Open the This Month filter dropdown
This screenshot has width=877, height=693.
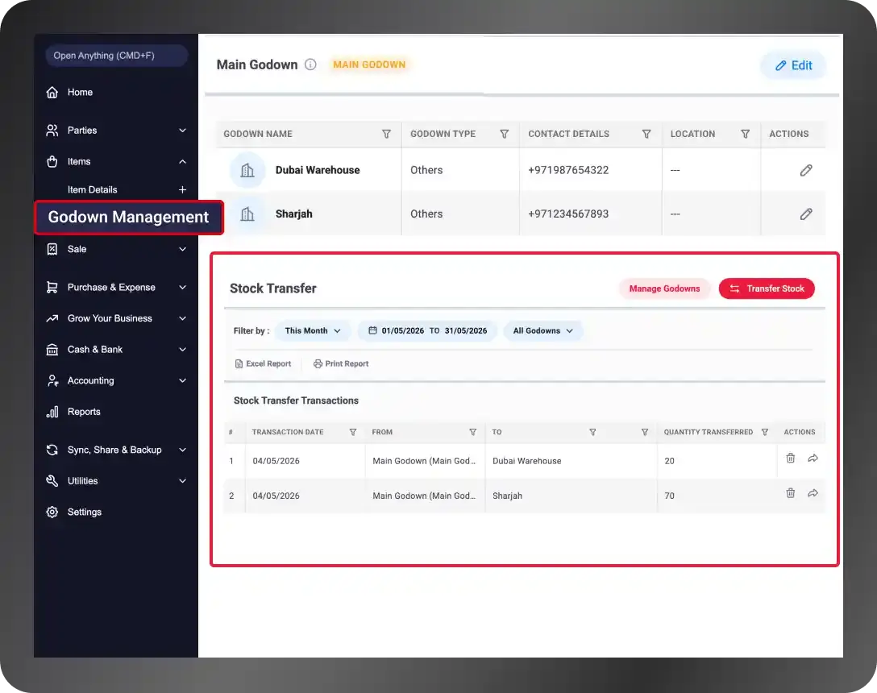tap(313, 330)
